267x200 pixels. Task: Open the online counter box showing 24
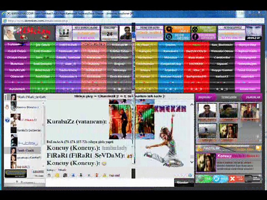[x=109, y=33]
